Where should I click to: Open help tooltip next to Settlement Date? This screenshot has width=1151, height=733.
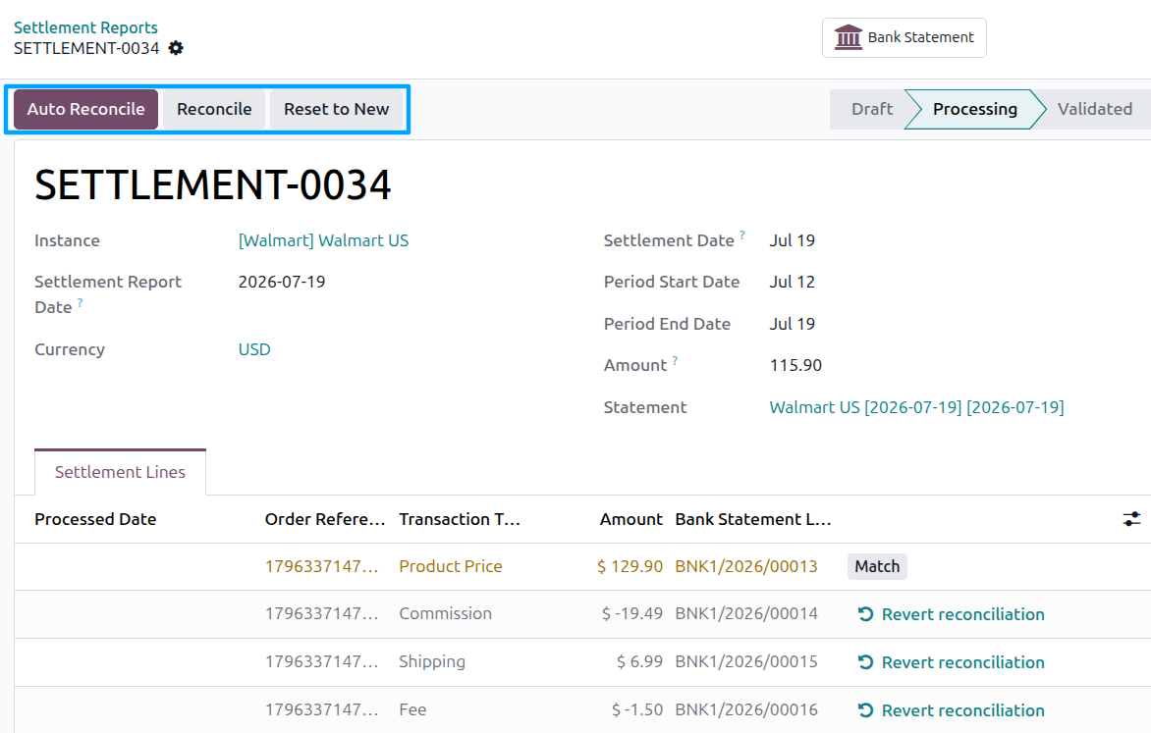[742, 236]
